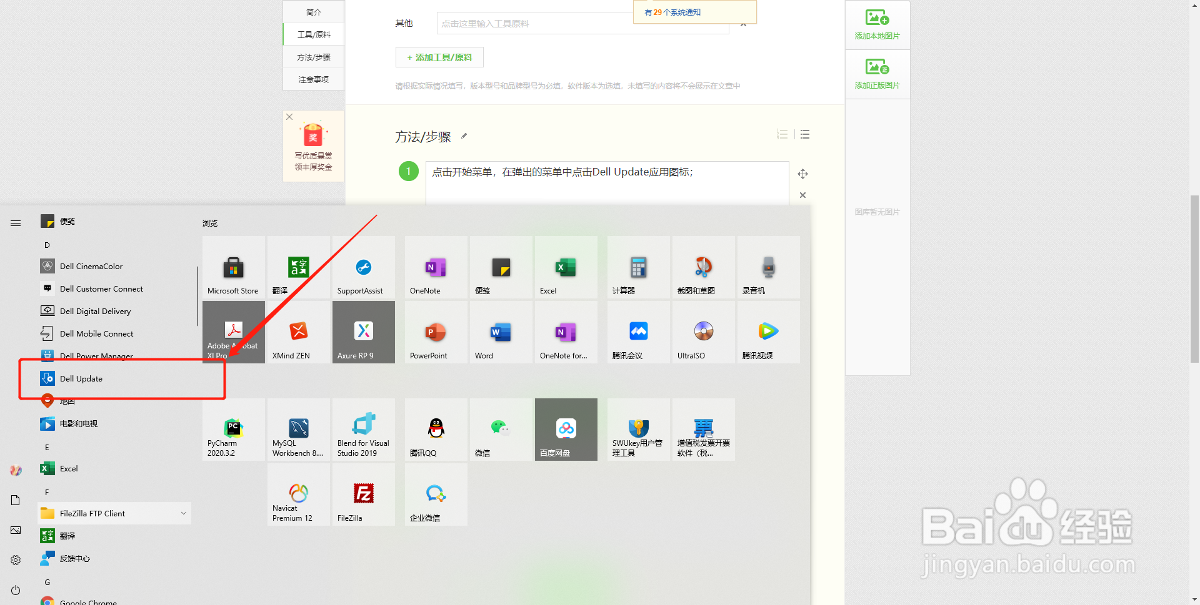Open Dell Customer Connect from app list

pyautogui.click(x=114, y=288)
